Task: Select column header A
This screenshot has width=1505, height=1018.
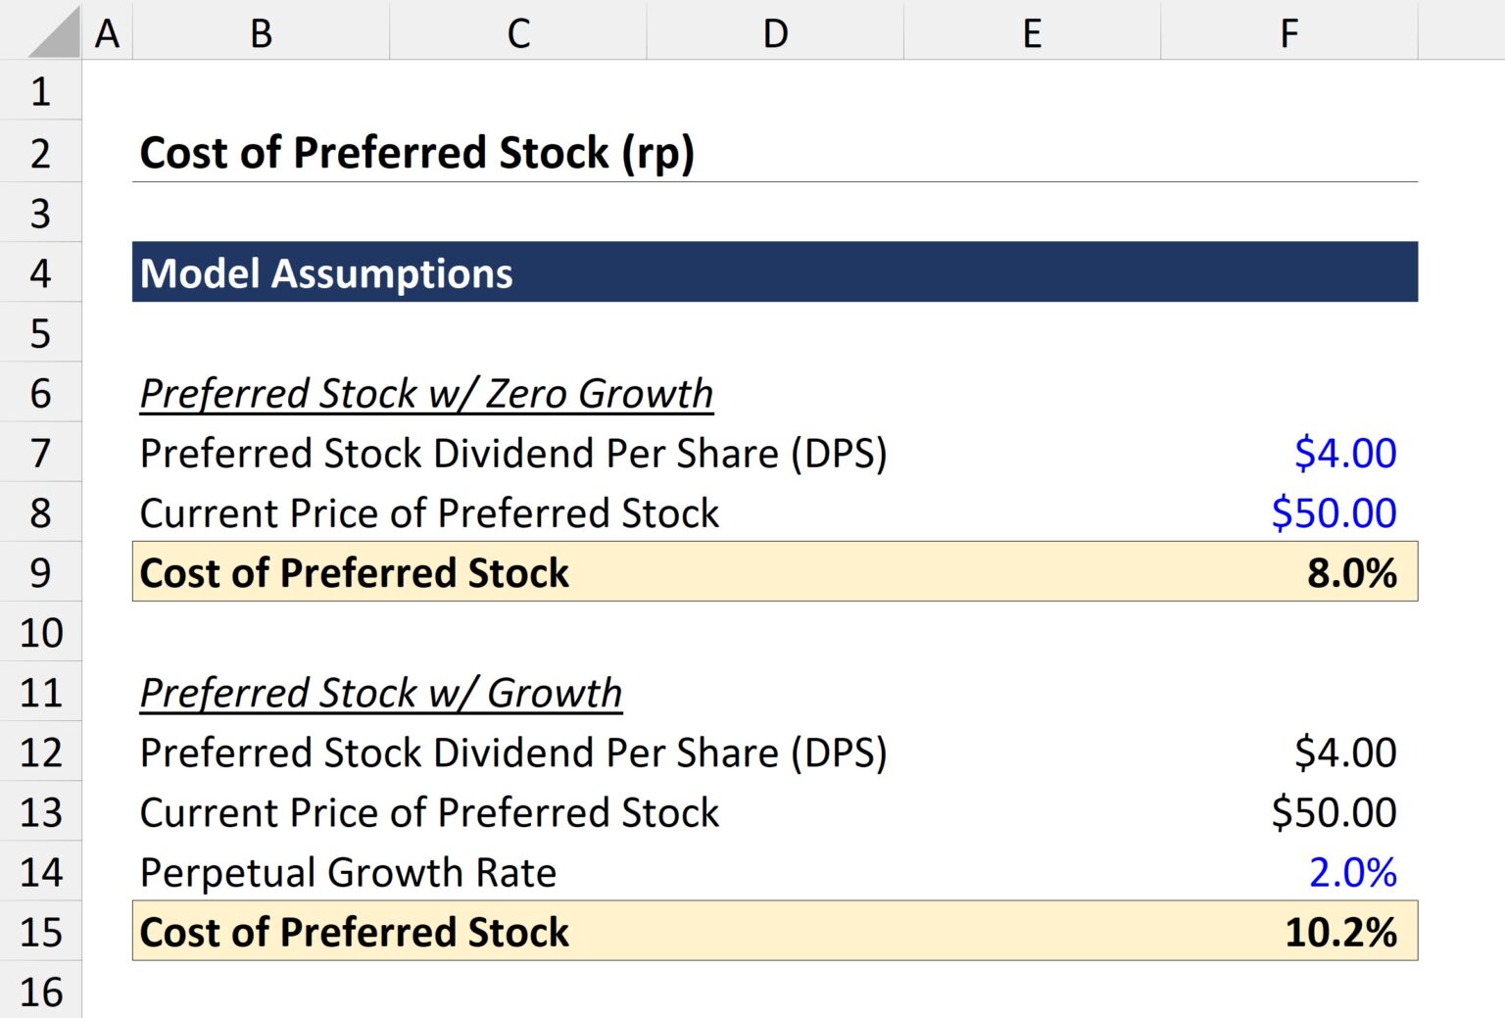Action: 106,32
